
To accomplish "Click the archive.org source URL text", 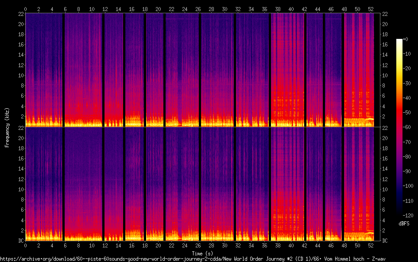I will [193, 259].
